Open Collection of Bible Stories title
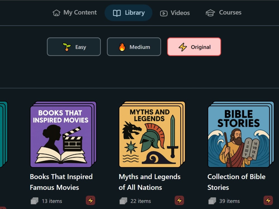Image resolution: width=279 pixels, height=209 pixels. [x=237, y=182]
